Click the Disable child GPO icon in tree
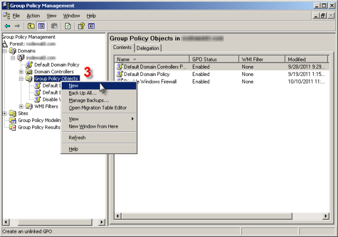 pos(37,99)
